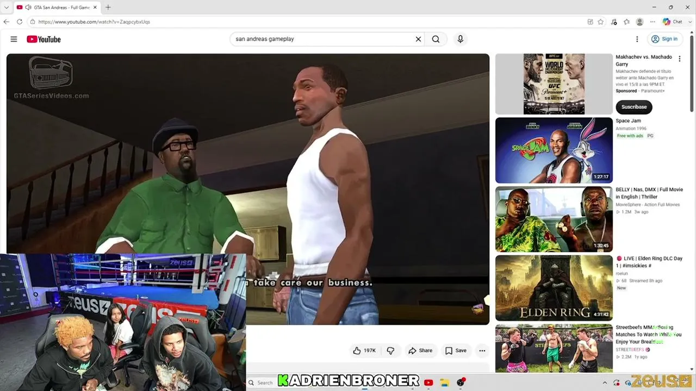This screenshot has height=391, width=696.
Task: Submit the search with magnifier button
Action: point(436,39)
